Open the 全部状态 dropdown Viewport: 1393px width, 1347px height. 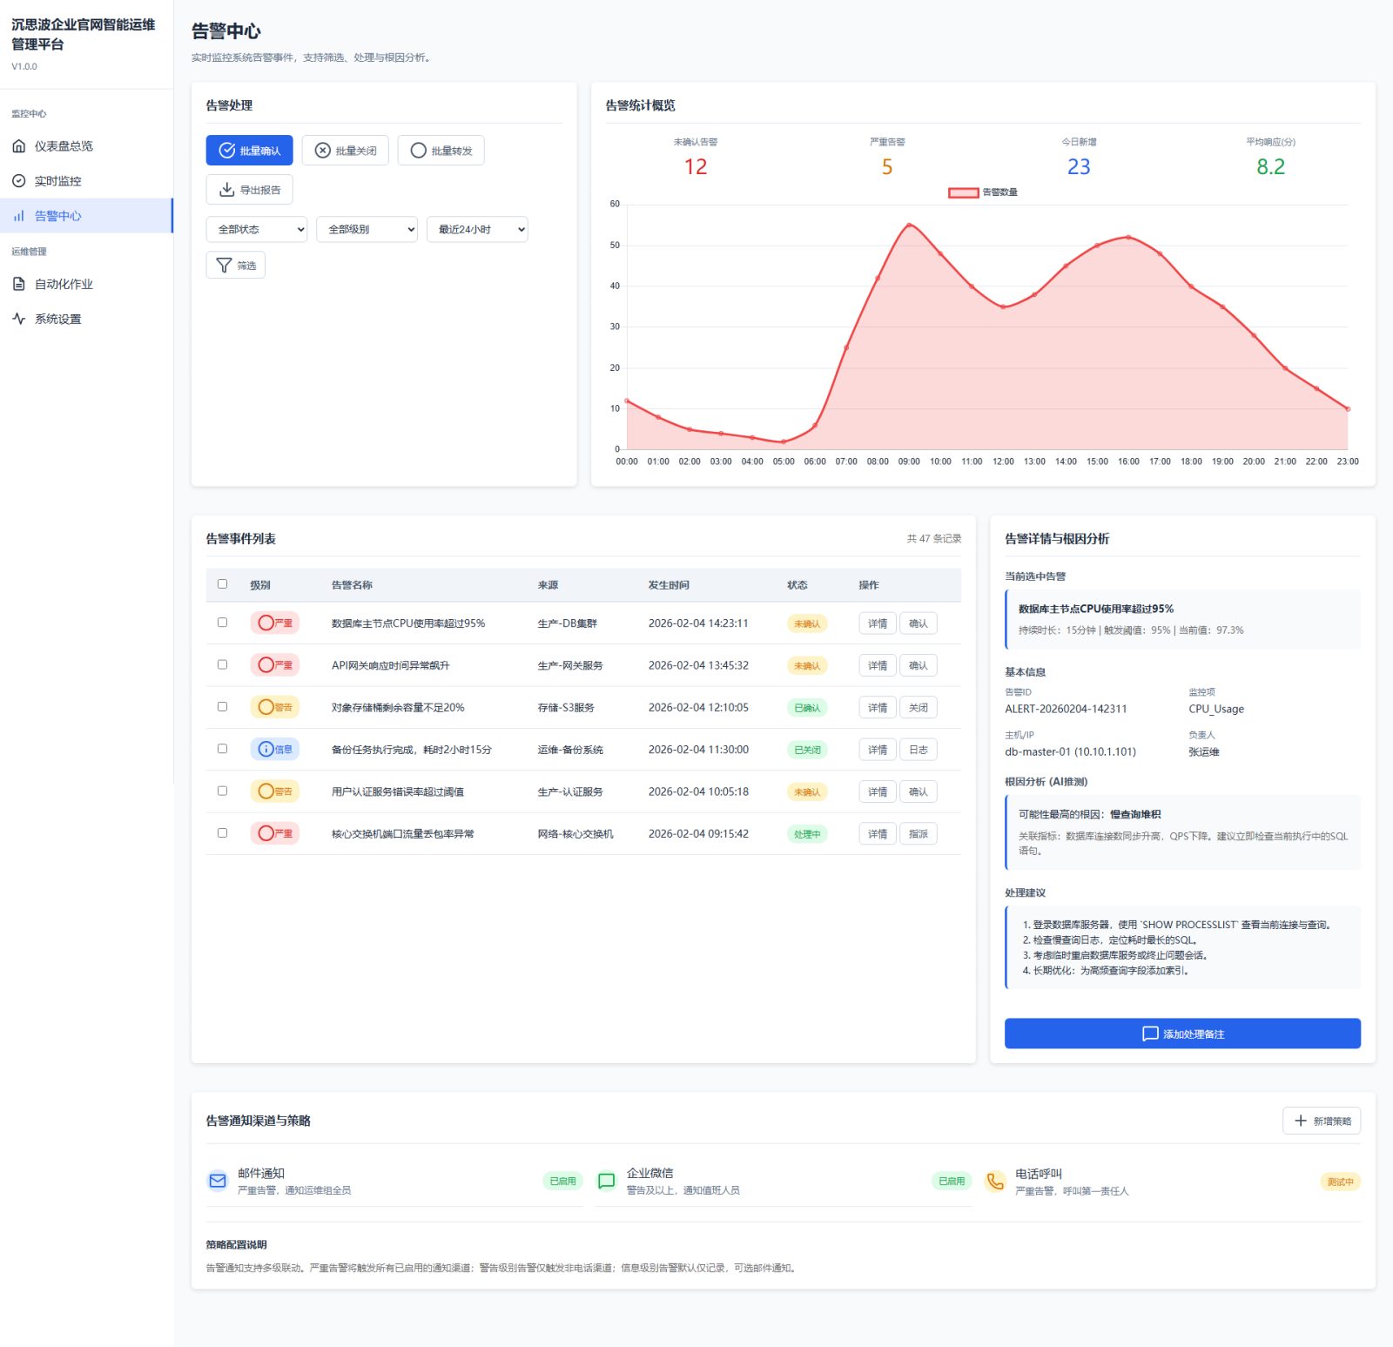257,229
